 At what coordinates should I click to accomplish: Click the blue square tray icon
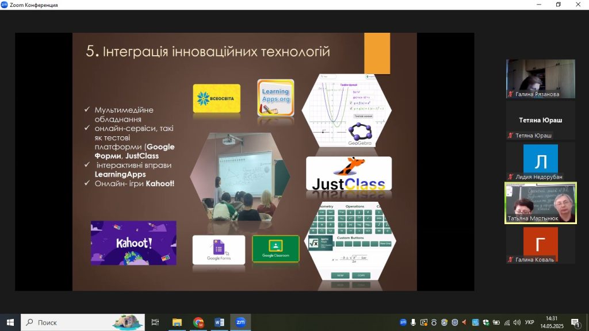pyautogui.click(x=475, y=322)
